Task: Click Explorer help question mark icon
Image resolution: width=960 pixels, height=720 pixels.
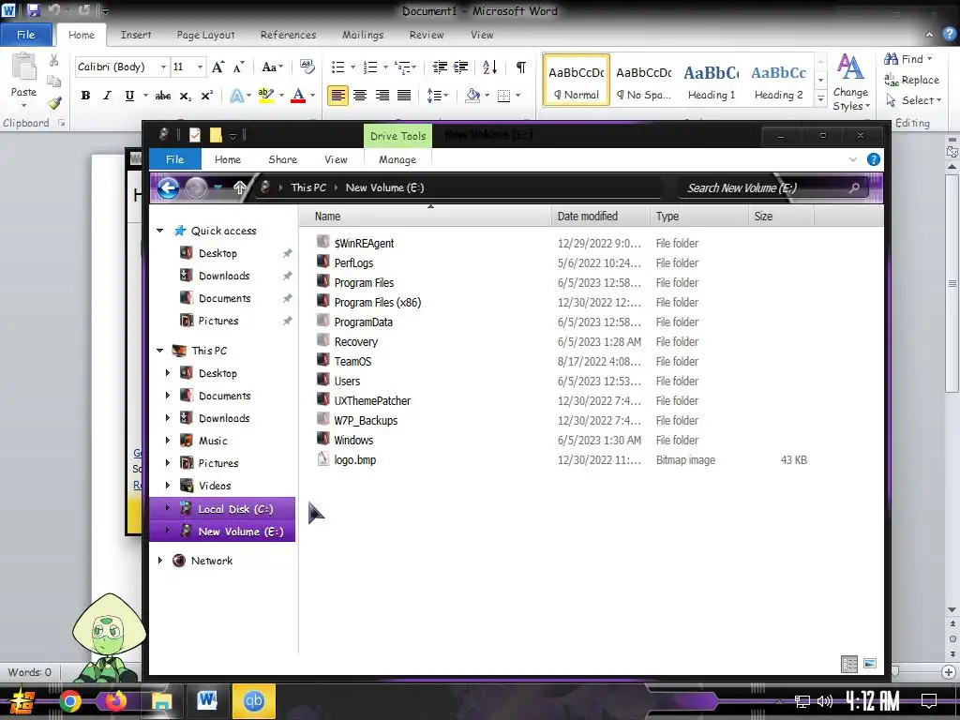Action: [x=874, y=159]
